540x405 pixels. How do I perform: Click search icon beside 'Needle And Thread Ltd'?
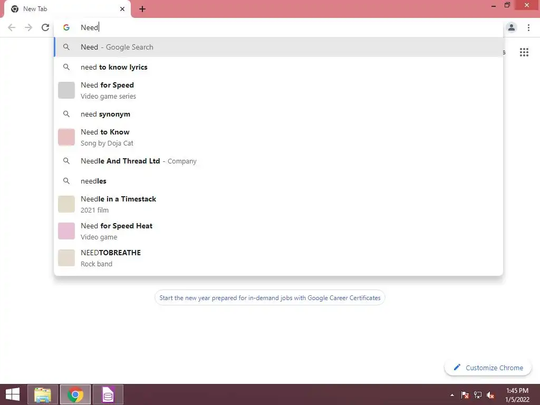coord(66,161)
